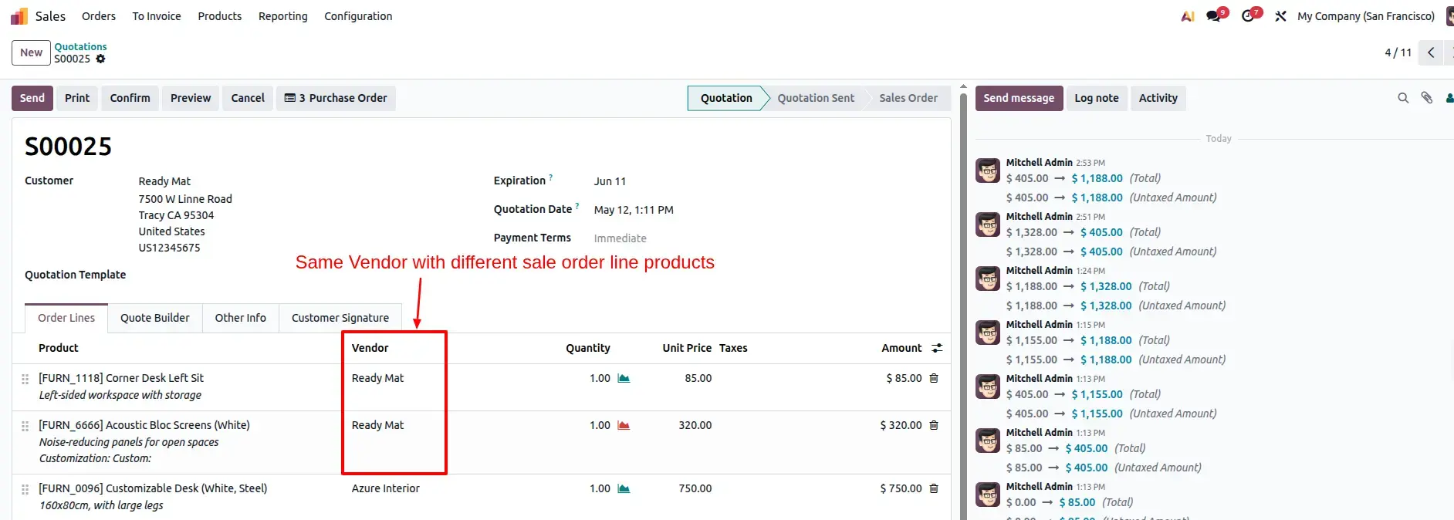Switch to the Other Info tab

coord(241,318)
